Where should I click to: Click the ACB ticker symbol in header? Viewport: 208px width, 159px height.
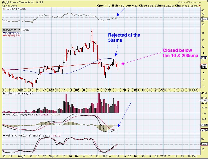click(x=5, y=2)
